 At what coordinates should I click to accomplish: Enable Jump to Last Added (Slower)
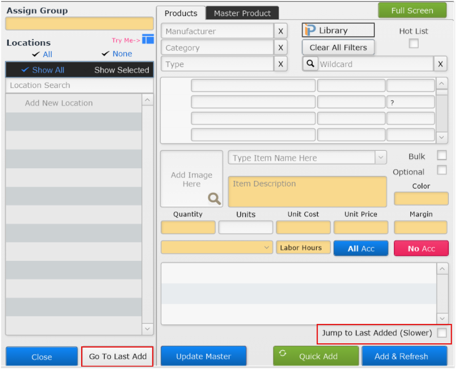click(441, 333)
